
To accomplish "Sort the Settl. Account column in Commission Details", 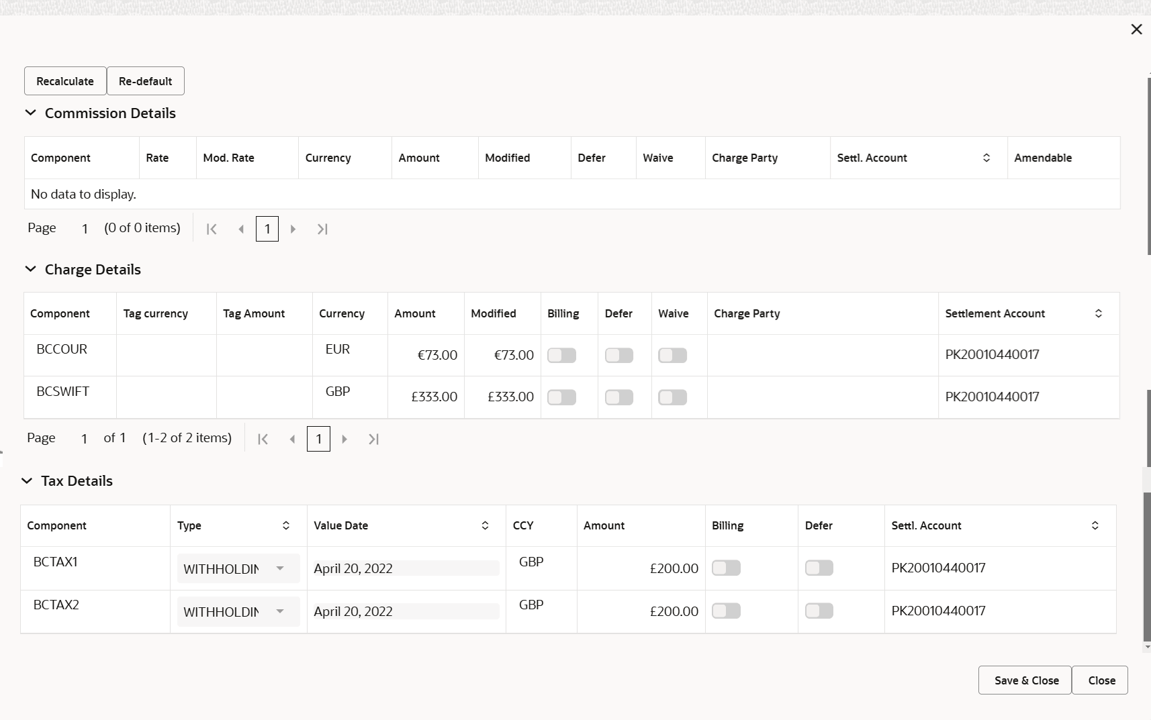I will (x=986, y=158).
